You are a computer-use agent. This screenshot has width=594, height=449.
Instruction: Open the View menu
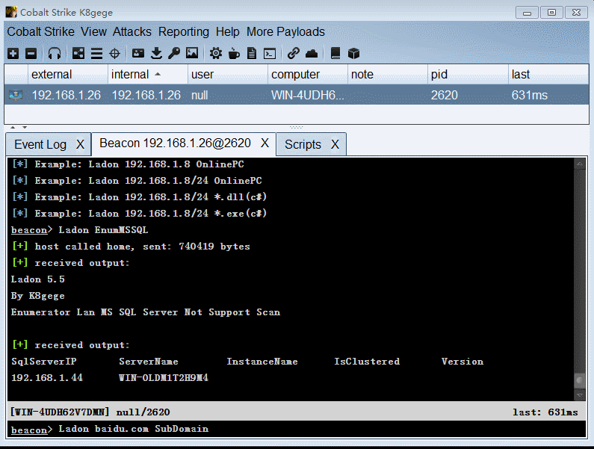coord(93,32)
